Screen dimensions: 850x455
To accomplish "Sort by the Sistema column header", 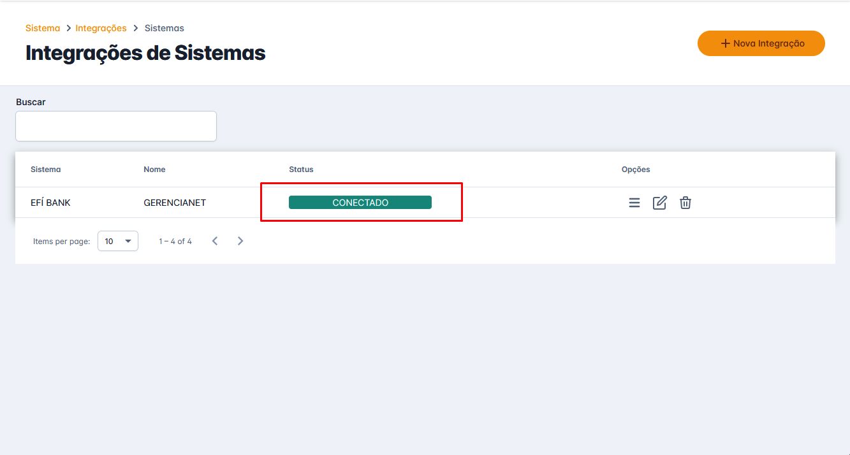I will click(46, 170).
